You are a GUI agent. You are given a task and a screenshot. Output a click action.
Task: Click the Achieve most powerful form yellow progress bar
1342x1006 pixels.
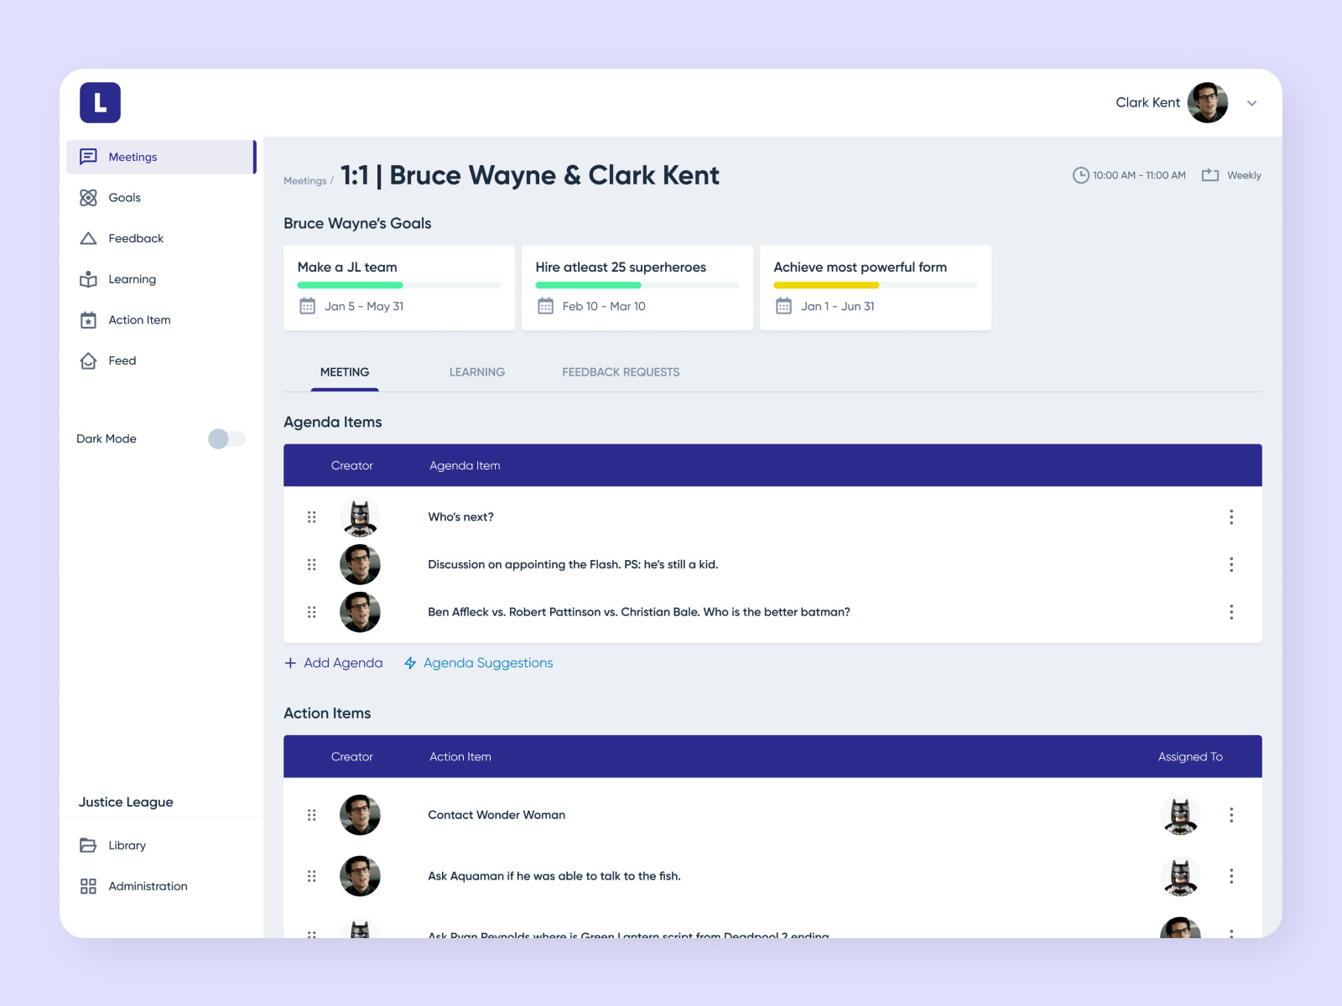[x=876, y=285]
